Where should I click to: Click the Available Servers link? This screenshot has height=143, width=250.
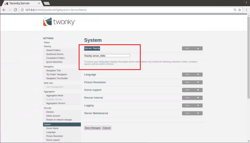[x=54, y=99]
